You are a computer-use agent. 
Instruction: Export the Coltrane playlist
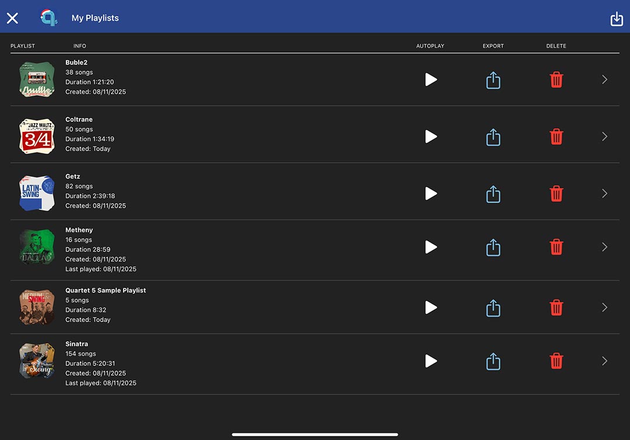point(493,137)
